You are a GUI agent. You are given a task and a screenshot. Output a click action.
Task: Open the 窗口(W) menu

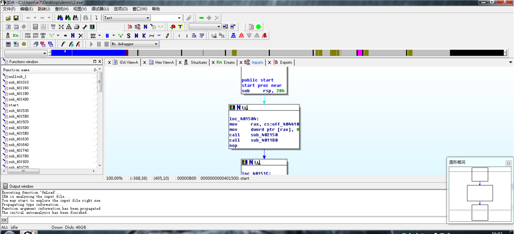(x=140, y=9)
